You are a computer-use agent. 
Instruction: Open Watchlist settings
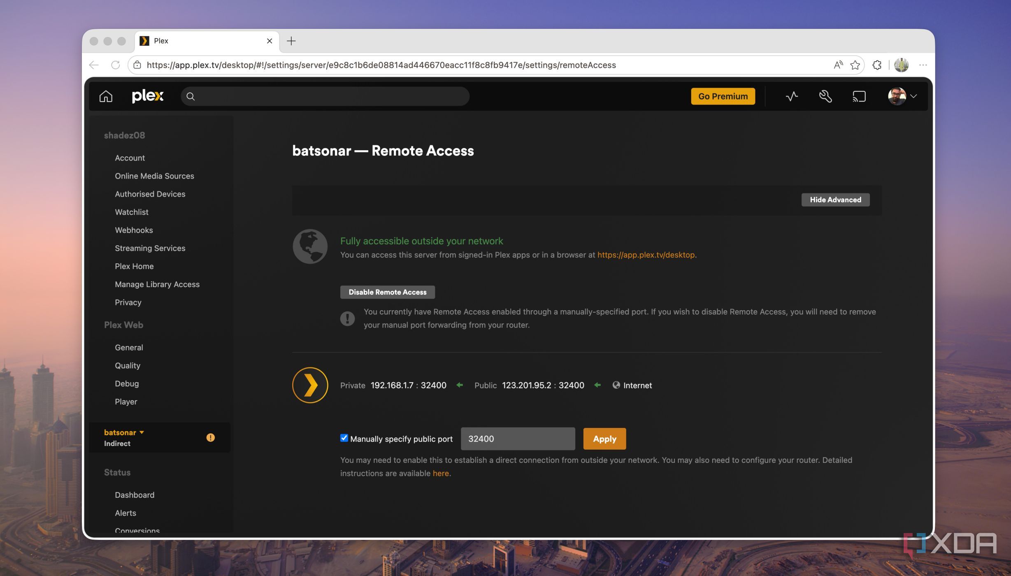[132, 212]
